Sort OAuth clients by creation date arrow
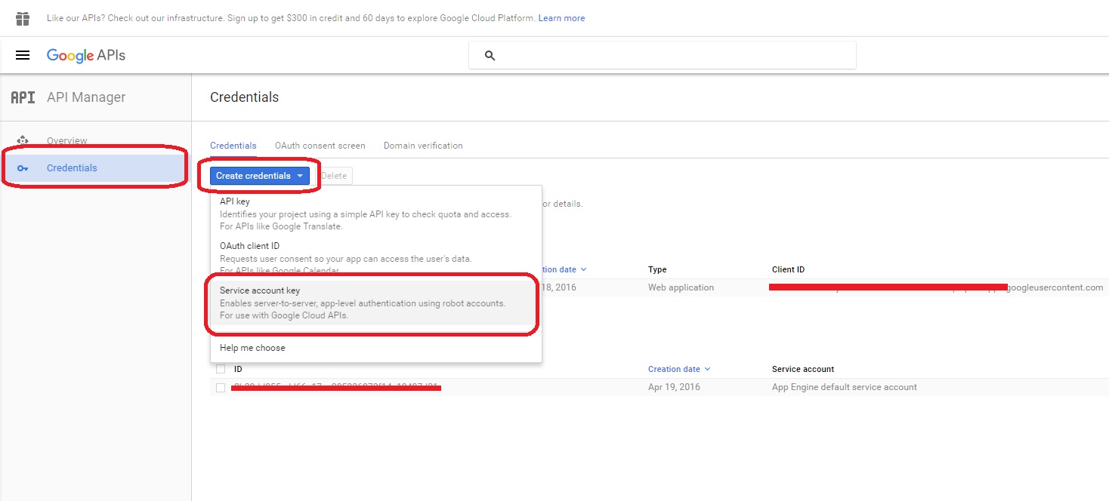 click(x=583, y=269)
